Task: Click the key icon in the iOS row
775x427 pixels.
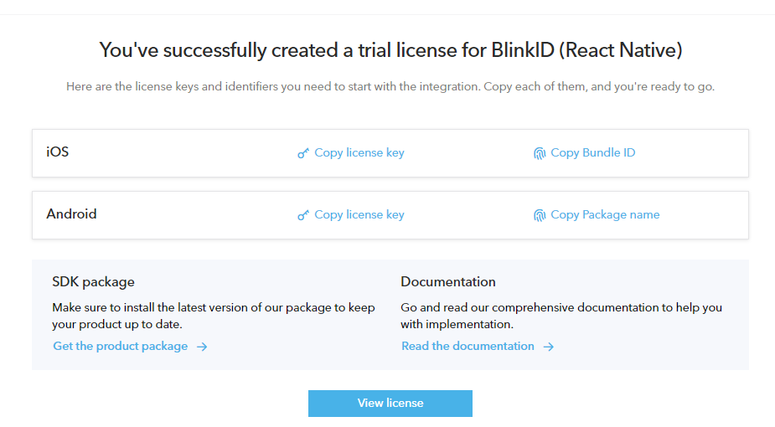Action: 303,153
